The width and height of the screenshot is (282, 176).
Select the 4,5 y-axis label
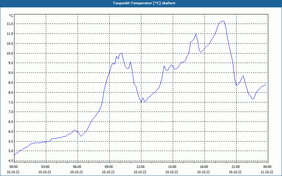point(11,161)
